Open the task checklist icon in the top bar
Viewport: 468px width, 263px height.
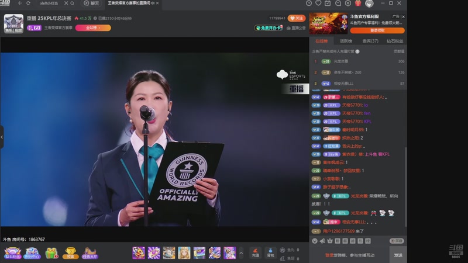click(x=328, y=3)
